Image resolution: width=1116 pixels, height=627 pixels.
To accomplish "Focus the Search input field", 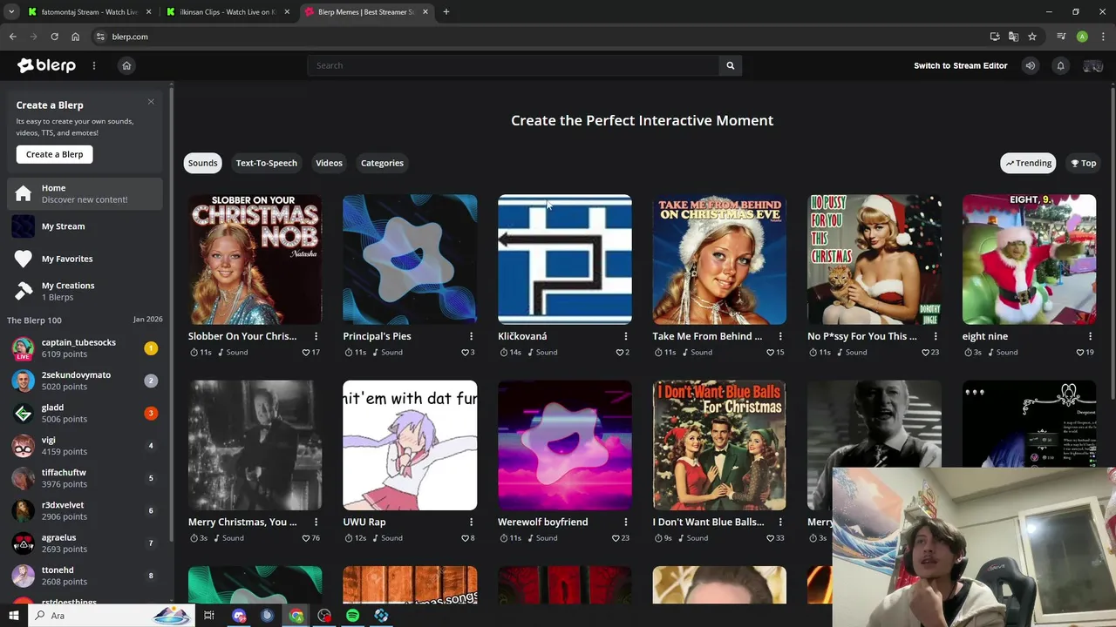I will [514, 65].
